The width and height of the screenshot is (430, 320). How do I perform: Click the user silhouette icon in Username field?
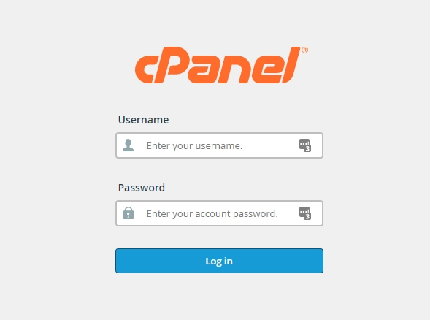(x=128, y=145)
